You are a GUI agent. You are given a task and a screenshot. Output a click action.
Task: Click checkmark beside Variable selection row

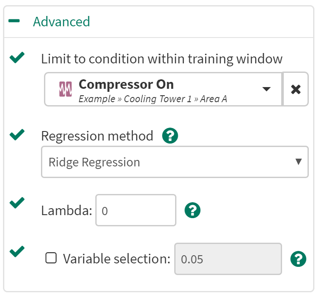(17, 251)
